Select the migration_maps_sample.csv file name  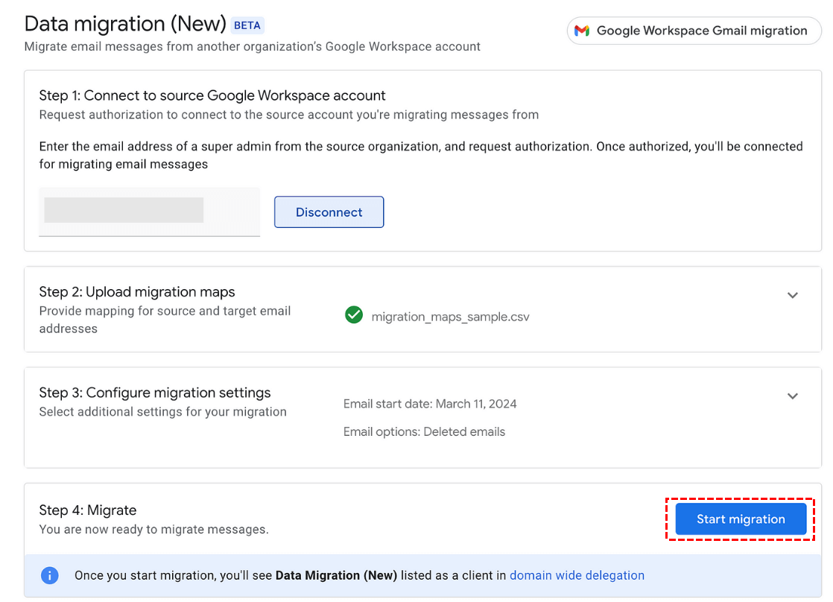(450, 317)
